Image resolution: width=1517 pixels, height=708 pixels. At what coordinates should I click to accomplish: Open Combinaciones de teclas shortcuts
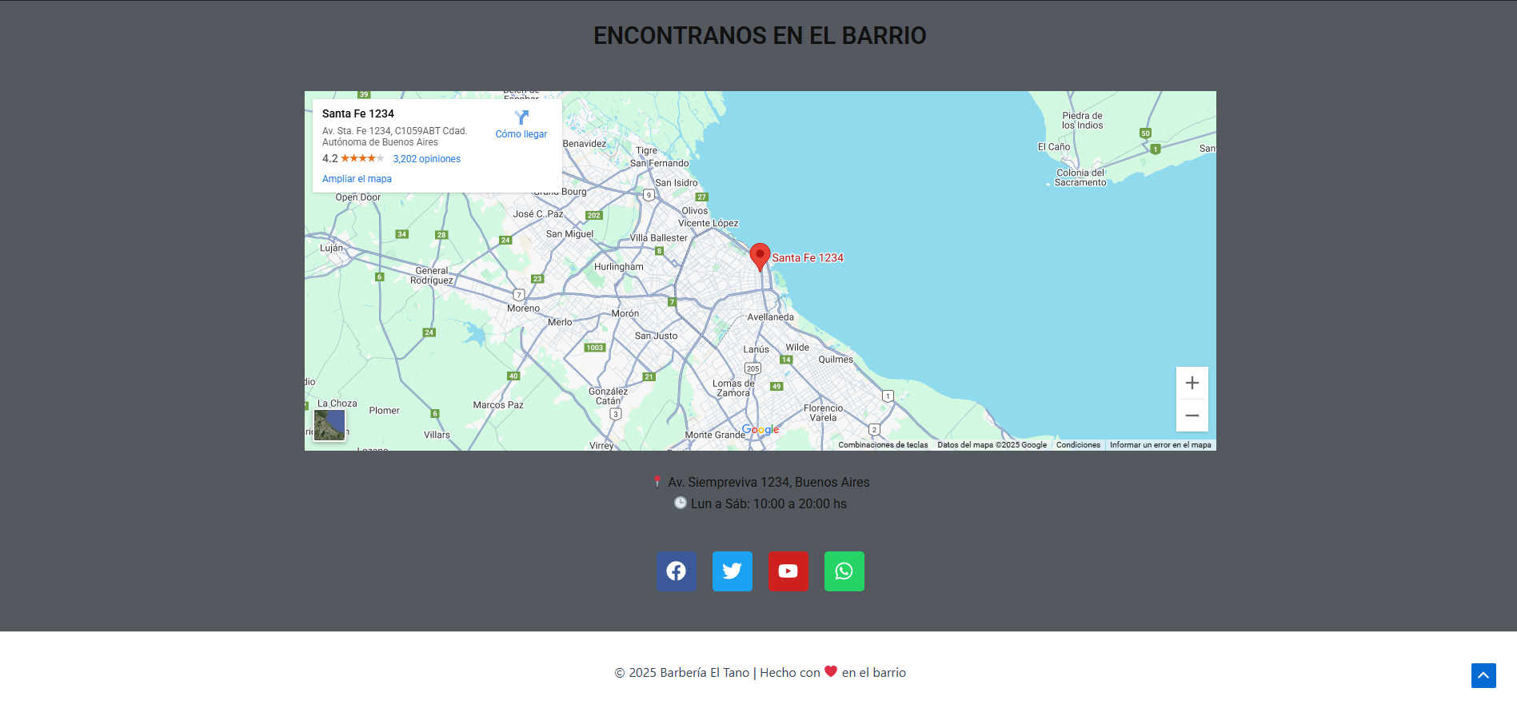pos(883,445)
